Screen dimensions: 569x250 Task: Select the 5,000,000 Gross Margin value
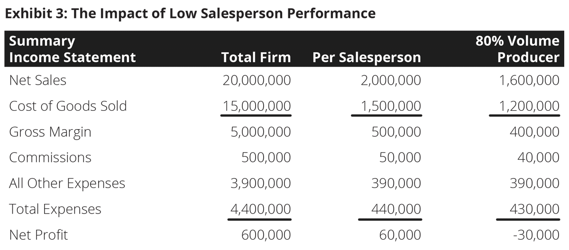(x=260, y=132)
